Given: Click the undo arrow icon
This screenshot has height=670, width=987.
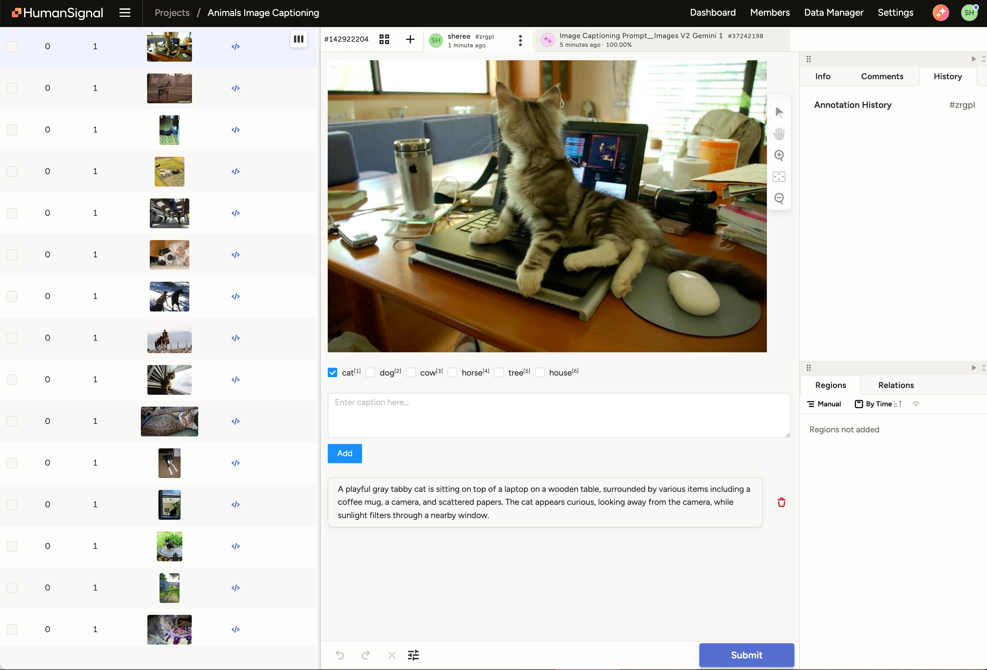Looking at the screenshot, I should (x=339, y=655).
